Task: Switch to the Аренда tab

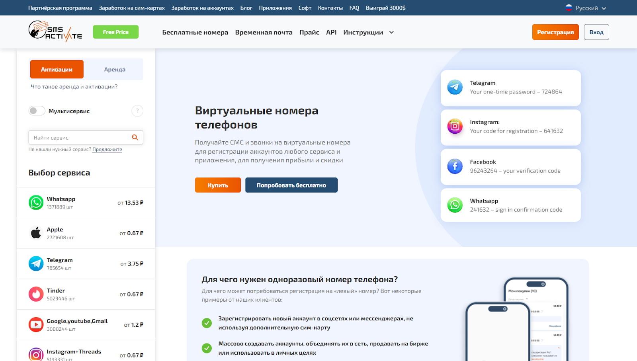Action: click(115, 69)
